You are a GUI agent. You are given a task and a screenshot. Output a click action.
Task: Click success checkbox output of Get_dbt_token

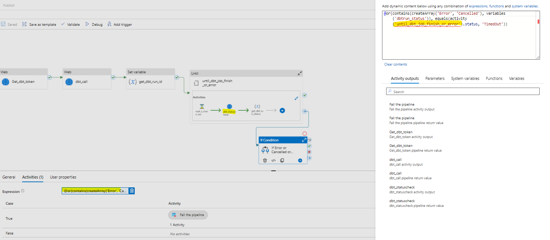[x=50, y=77]
